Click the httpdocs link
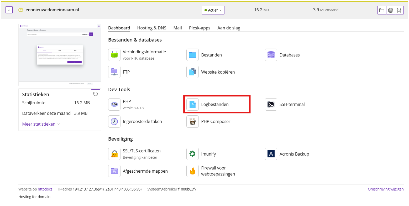This screenshot has height=206, width=409. (45, 189)
